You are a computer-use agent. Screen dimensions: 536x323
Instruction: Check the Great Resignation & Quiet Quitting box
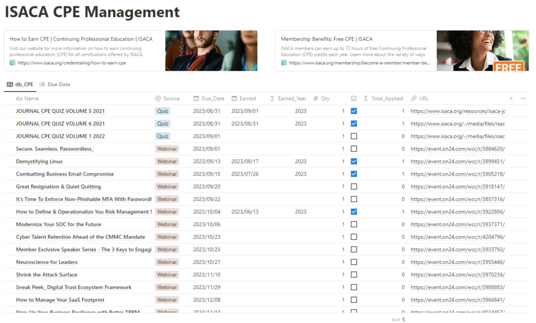tap(354, 187)
